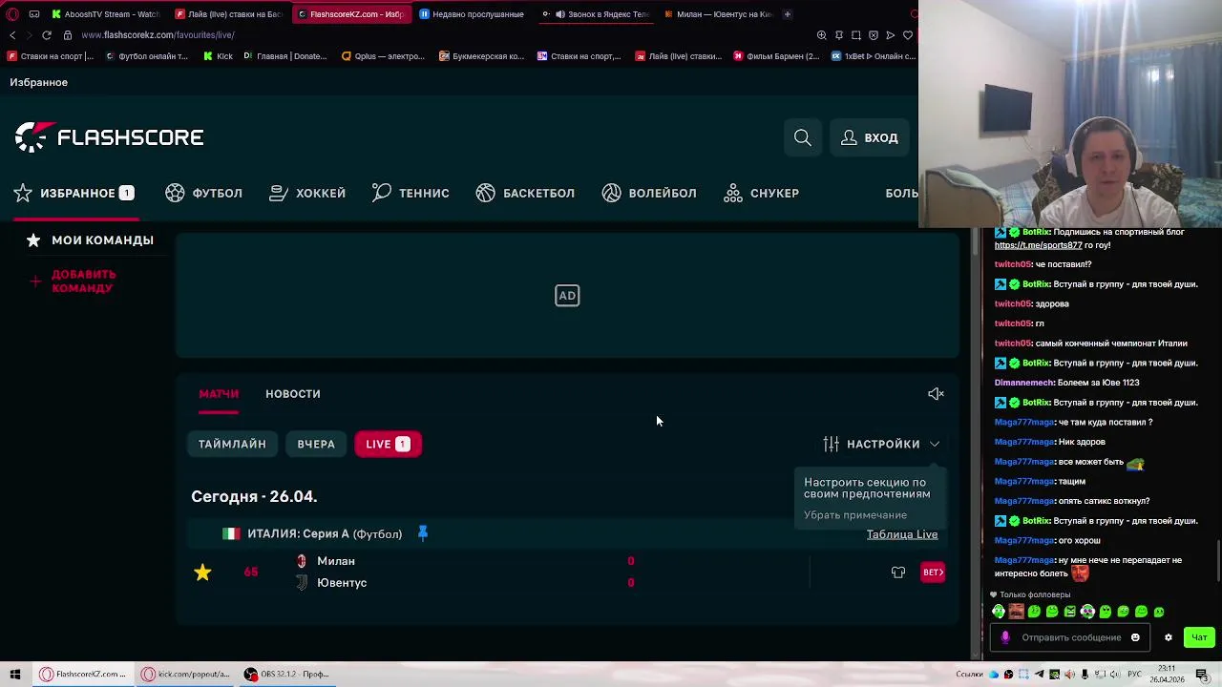The height and width of the screenshot is (687, 1222).
Task: Switch to Звонок в Яндекс Телемост tab
Action: [595, 14]
